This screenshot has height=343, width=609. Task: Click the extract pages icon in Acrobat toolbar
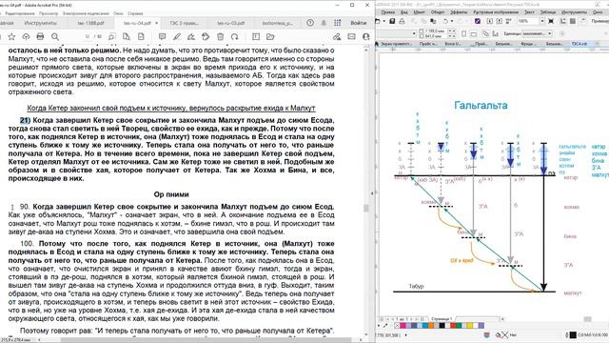(127, 36)
